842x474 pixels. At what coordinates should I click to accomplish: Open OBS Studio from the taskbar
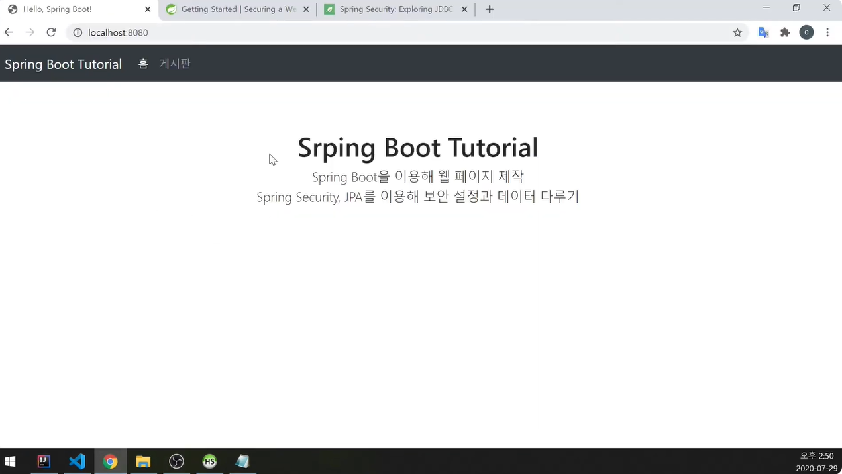coord(176,461)
